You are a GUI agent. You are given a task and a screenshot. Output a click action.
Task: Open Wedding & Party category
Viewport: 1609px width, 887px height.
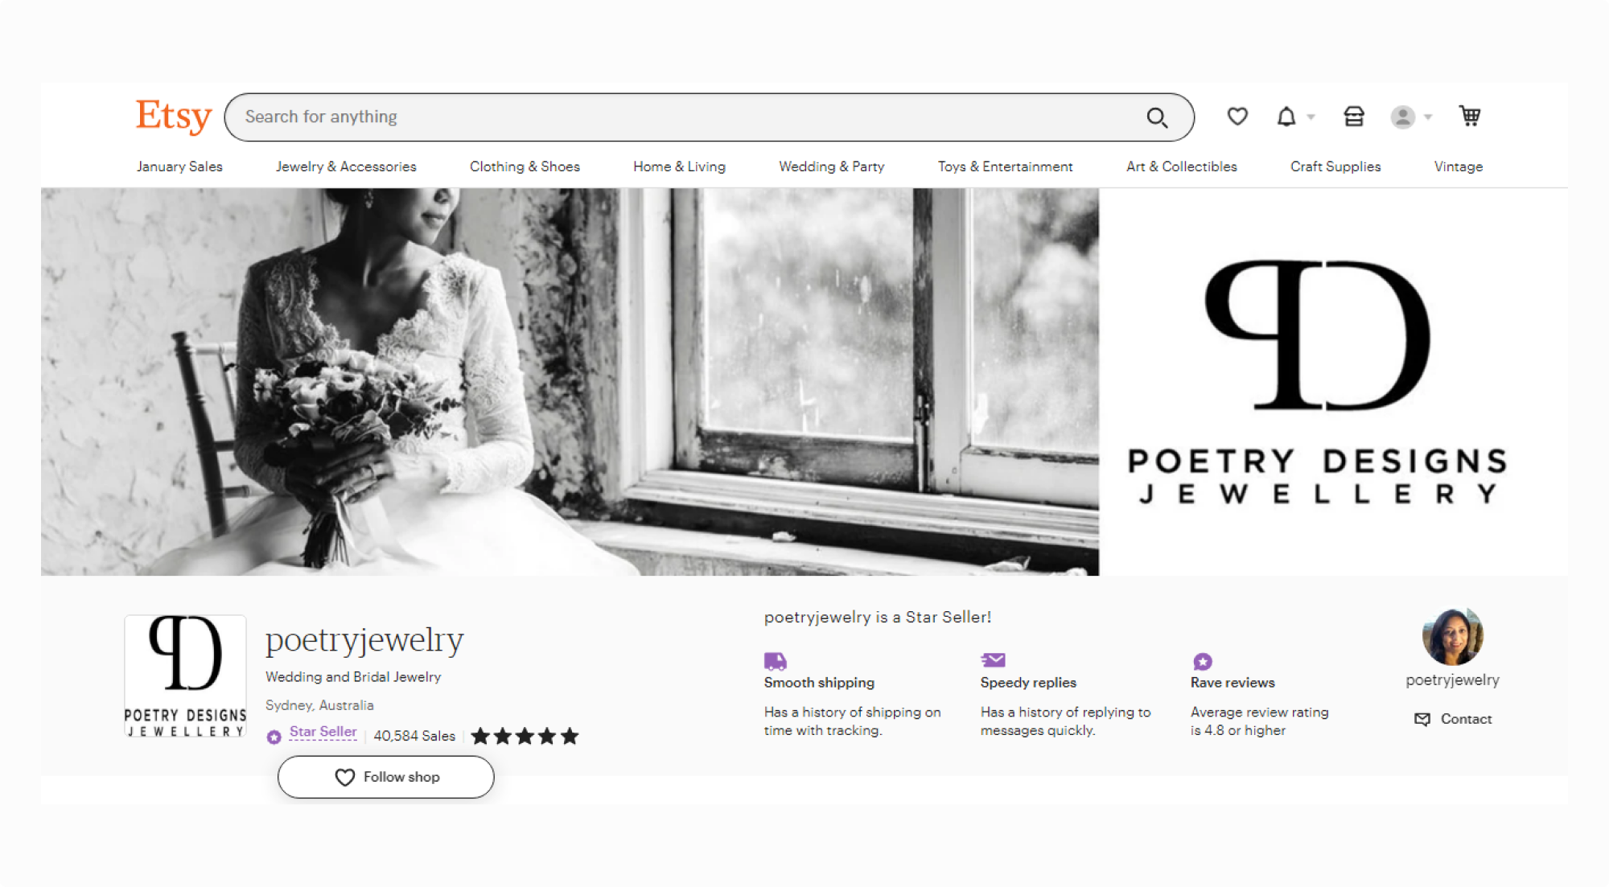831,166
